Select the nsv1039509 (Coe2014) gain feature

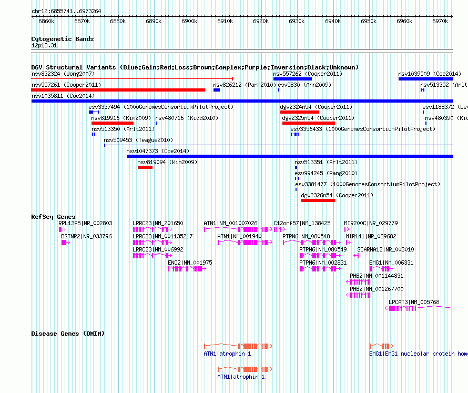[x=426, y=79]
